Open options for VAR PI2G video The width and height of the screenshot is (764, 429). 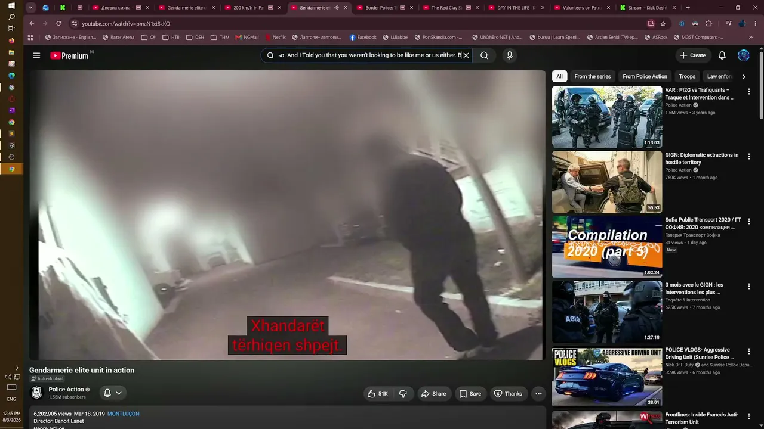click(x=749, y=92)
